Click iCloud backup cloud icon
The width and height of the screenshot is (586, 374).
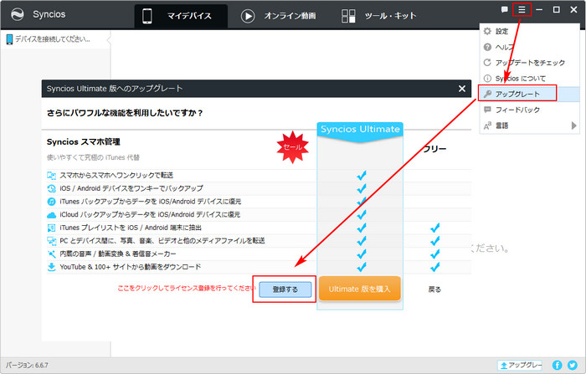(52, 215)
